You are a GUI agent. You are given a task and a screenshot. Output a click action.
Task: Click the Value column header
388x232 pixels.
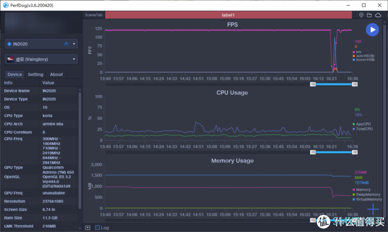click(x=48, y=83)
